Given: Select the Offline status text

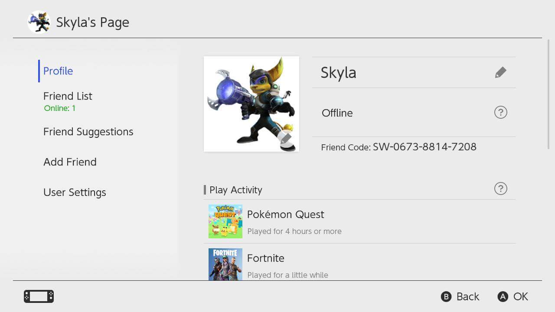Looking at the screenshot, I should [337, 113].
